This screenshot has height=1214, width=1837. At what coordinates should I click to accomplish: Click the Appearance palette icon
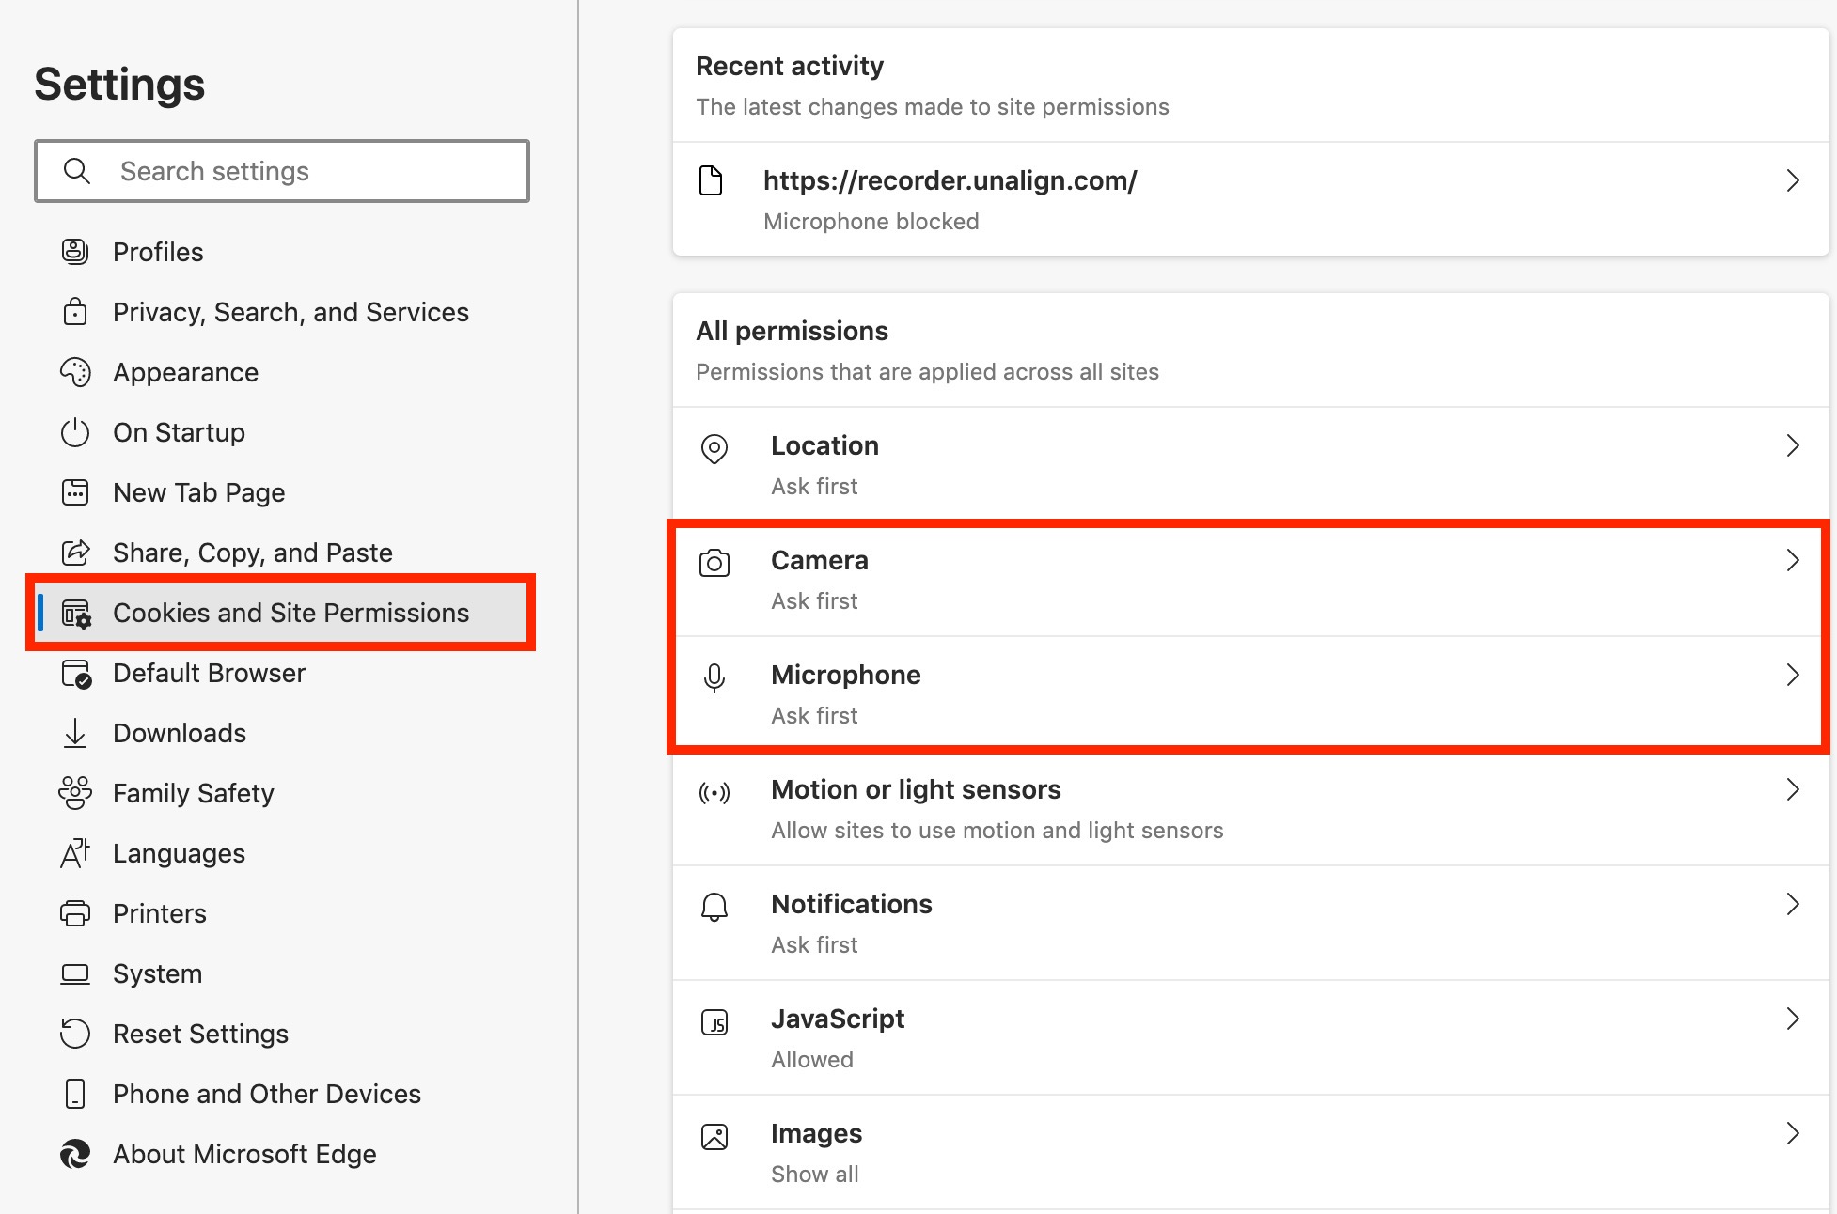(x=75, y=372)
